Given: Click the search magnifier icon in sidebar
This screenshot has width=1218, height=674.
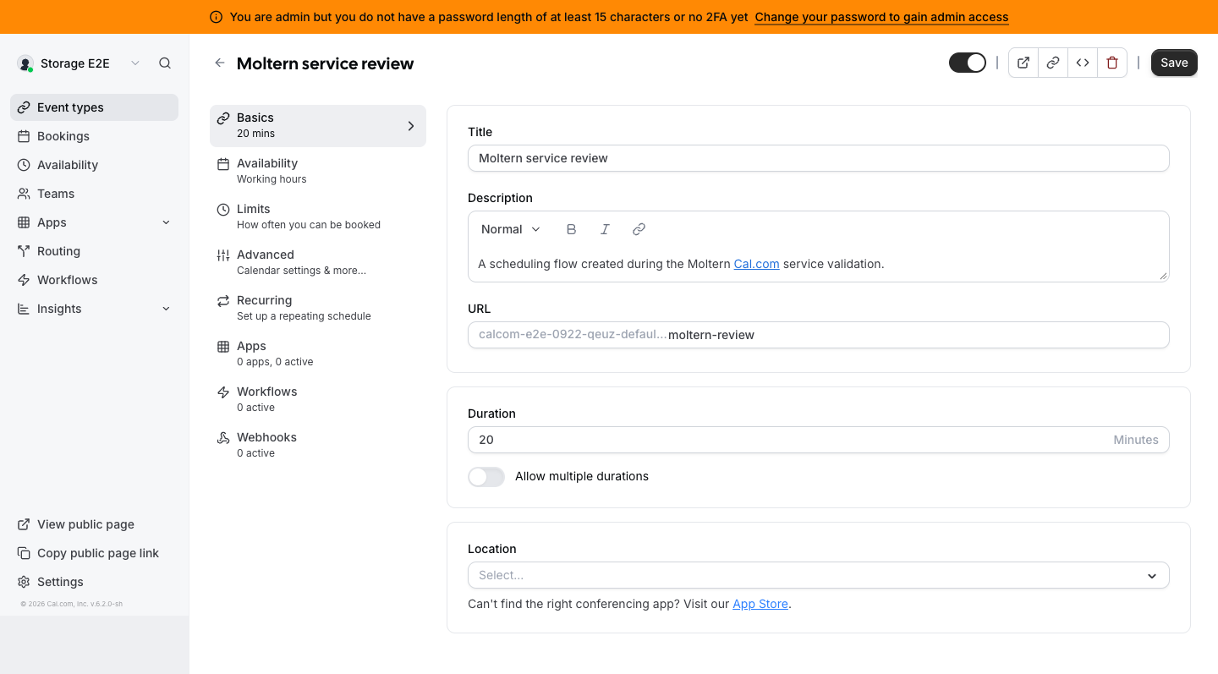Looking at the screenshot, I should pos(165,63).
